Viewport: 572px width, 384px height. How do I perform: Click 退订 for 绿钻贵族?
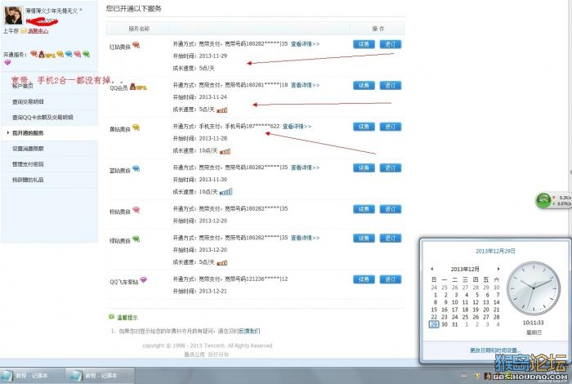[x=391, y=238]
